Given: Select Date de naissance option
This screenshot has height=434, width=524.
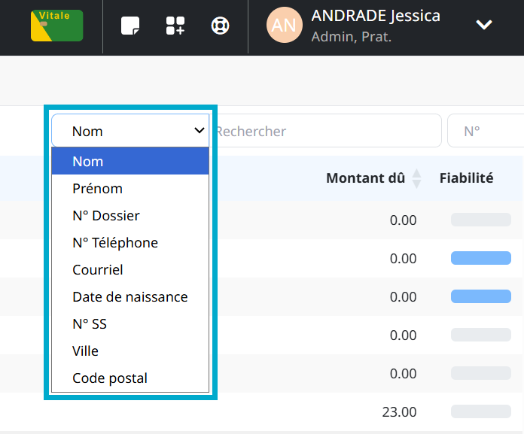Looking at the screenshot, I should point(129,297).
